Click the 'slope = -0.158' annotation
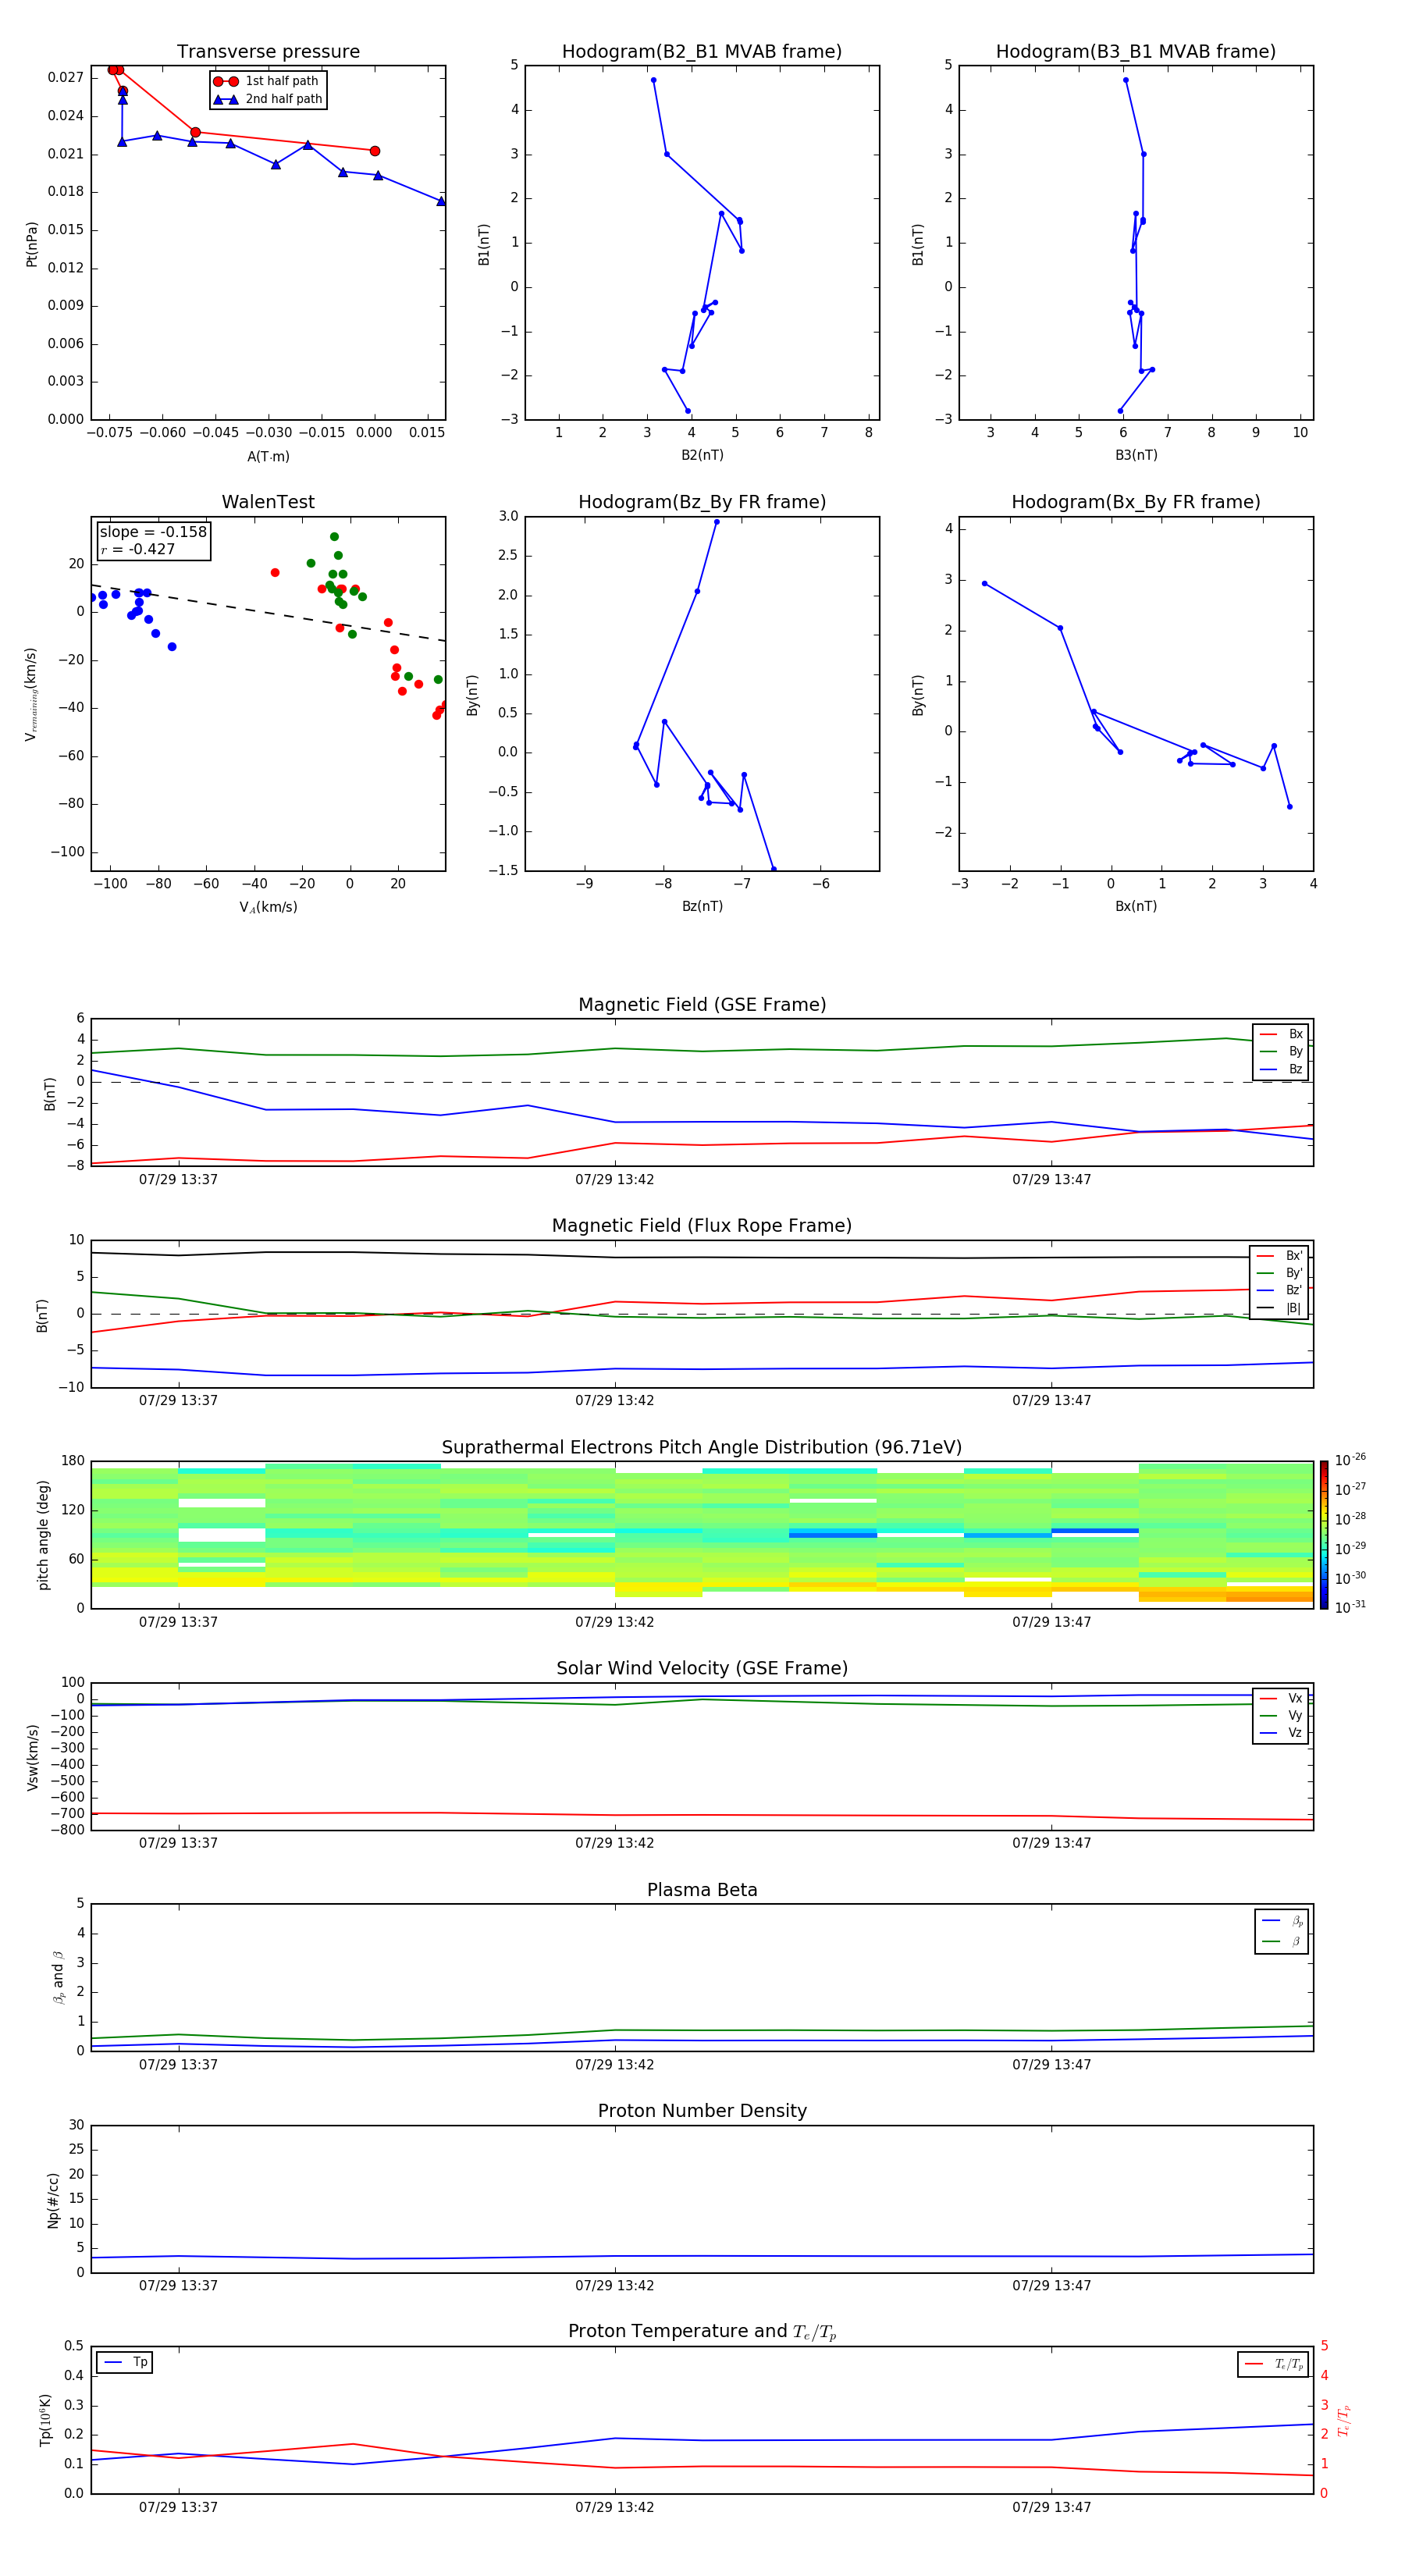The width and height of the screenshot is (1405, 2576). tap(153, 532)
